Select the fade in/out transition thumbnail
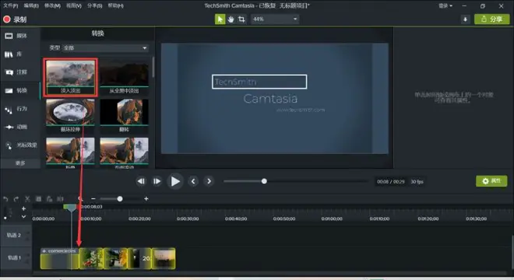The width and height of the screenshot is (514, 280). [x=70, y=77]
